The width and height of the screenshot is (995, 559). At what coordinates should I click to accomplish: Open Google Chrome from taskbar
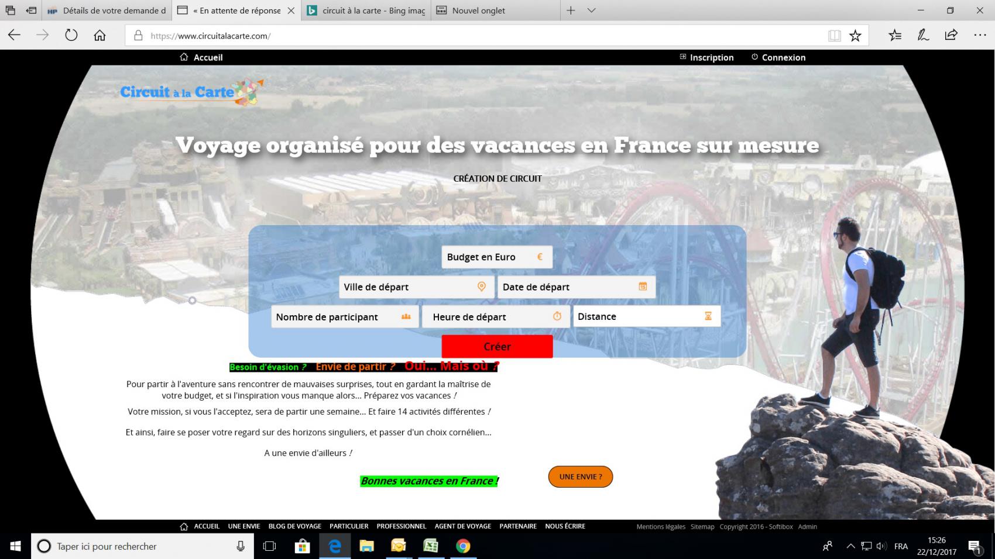(x=463, y=546)
